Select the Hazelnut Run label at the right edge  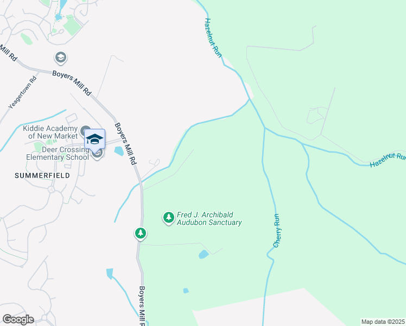click(x=388, y=159)
